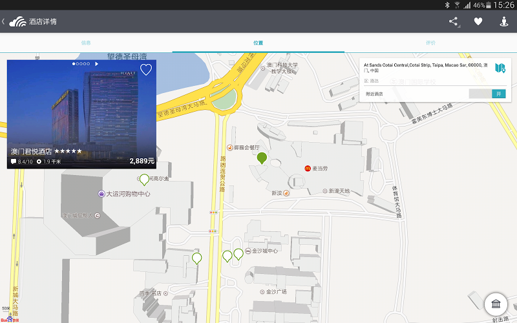
Task: Play the hotel photo slideshow
Action: point(97,64)
